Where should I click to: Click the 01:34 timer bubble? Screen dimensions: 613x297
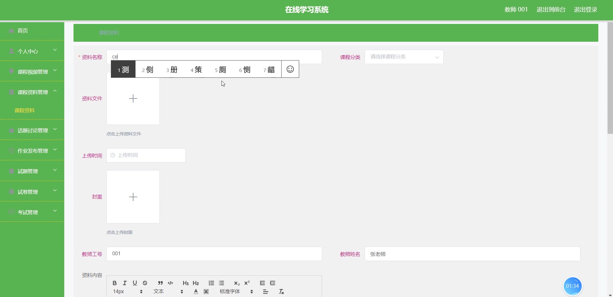572,286
